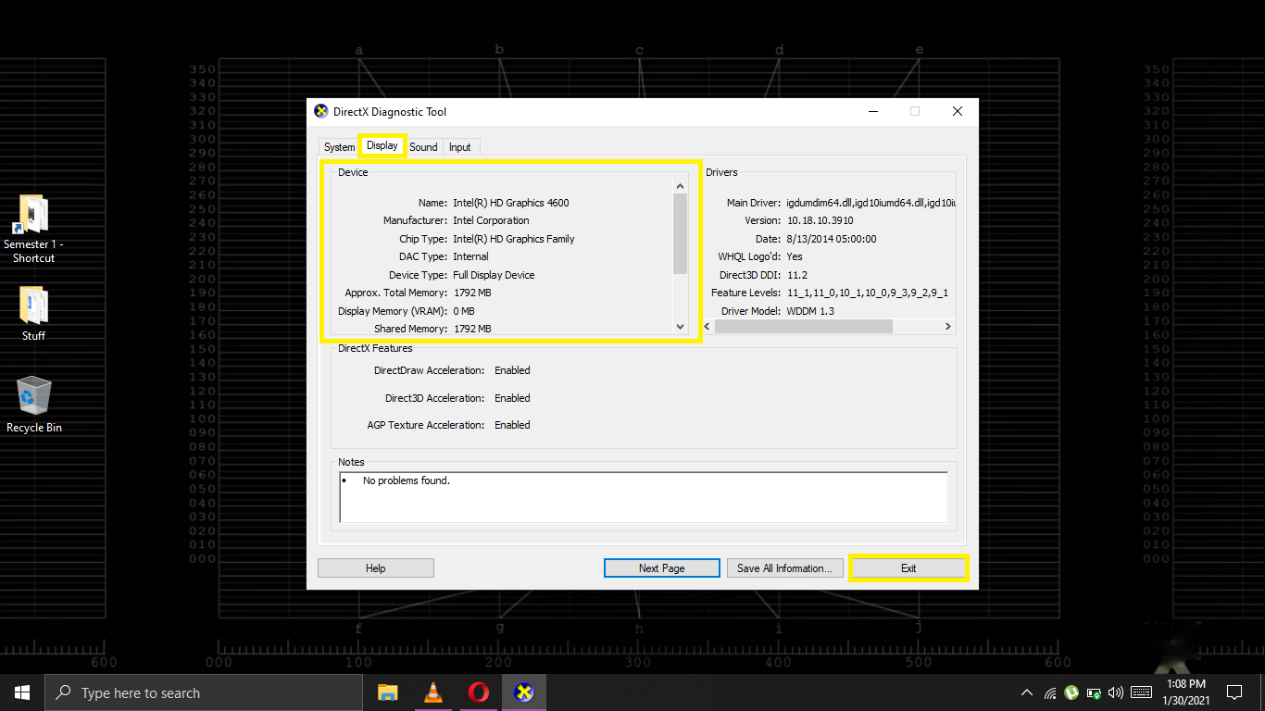Screen dimensions: 1265x711
Task: Click the Drivers horizontal scrollbar thumb
Action: pos(804,327)
